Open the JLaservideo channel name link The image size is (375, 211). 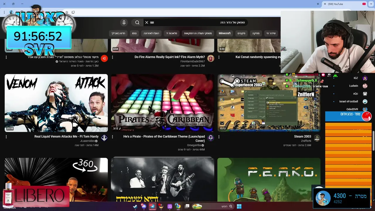click(x=88, y=141)
